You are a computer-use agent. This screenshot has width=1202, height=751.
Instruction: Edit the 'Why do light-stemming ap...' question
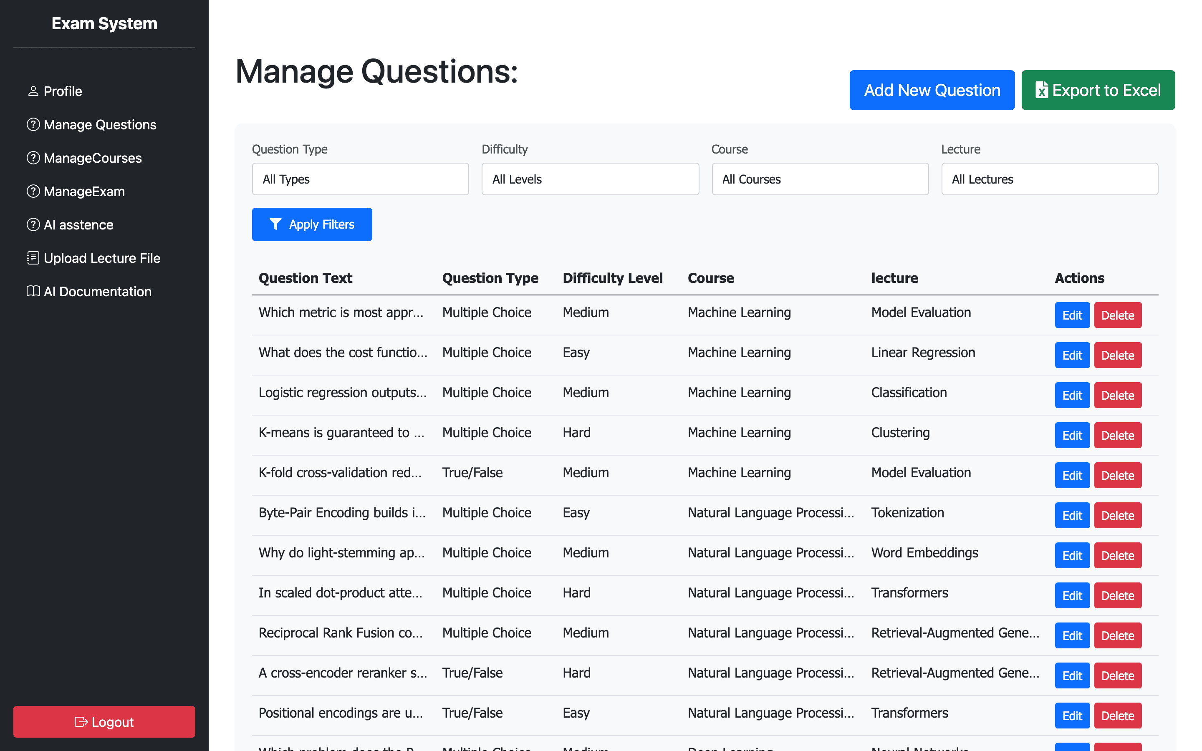click(1072, 555)
